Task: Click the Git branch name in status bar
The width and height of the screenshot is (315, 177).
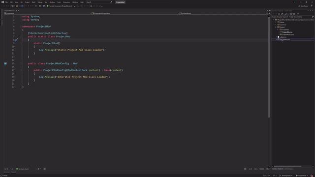Action: [x=286, y=176]
